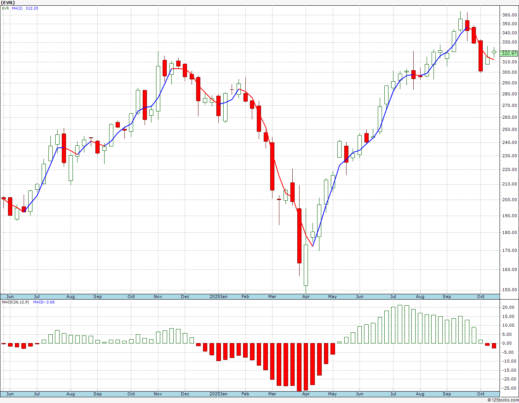Select 2025Jan label on MACD panel time axis
Image resolution: width=519 pixels, height=403 pixels.
(x=218, y=394)
